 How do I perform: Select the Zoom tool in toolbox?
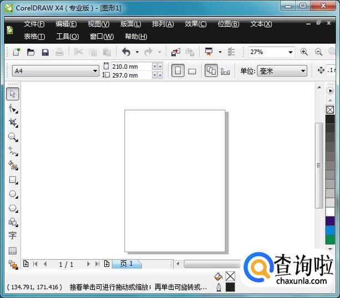12,137
